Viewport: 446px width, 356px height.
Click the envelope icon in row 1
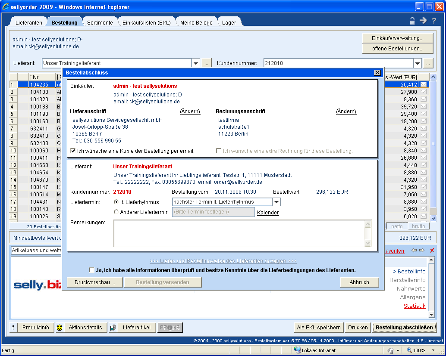[424, 85]
